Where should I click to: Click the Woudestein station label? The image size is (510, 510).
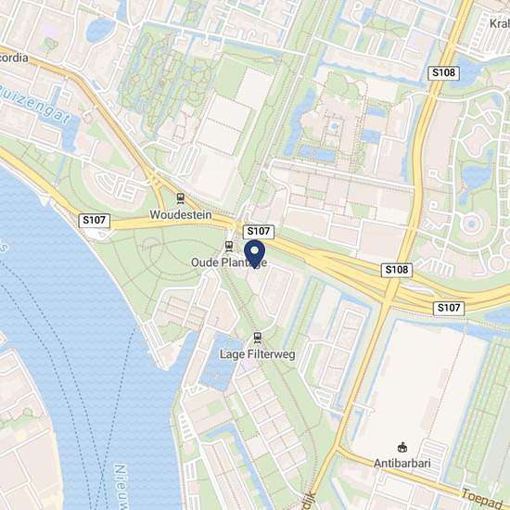181,215
